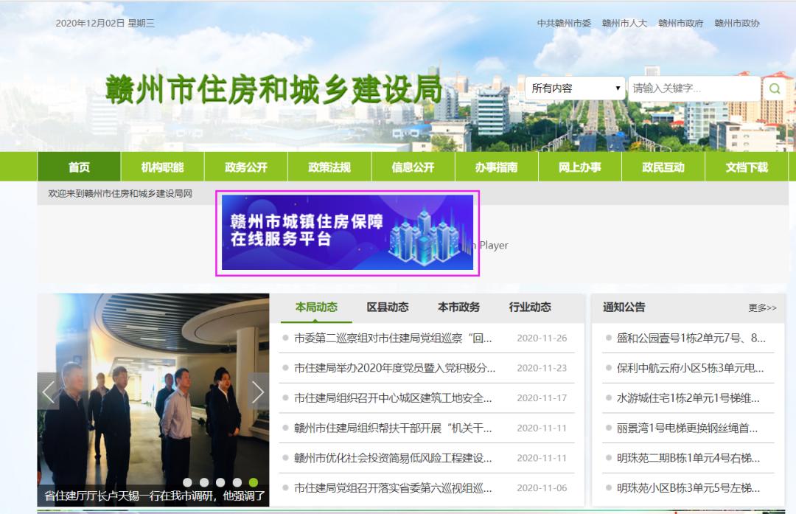Open the 政策法规 menu
This screenshot has width=796, height=514.
pyautogui.click(x=330, y=166)
